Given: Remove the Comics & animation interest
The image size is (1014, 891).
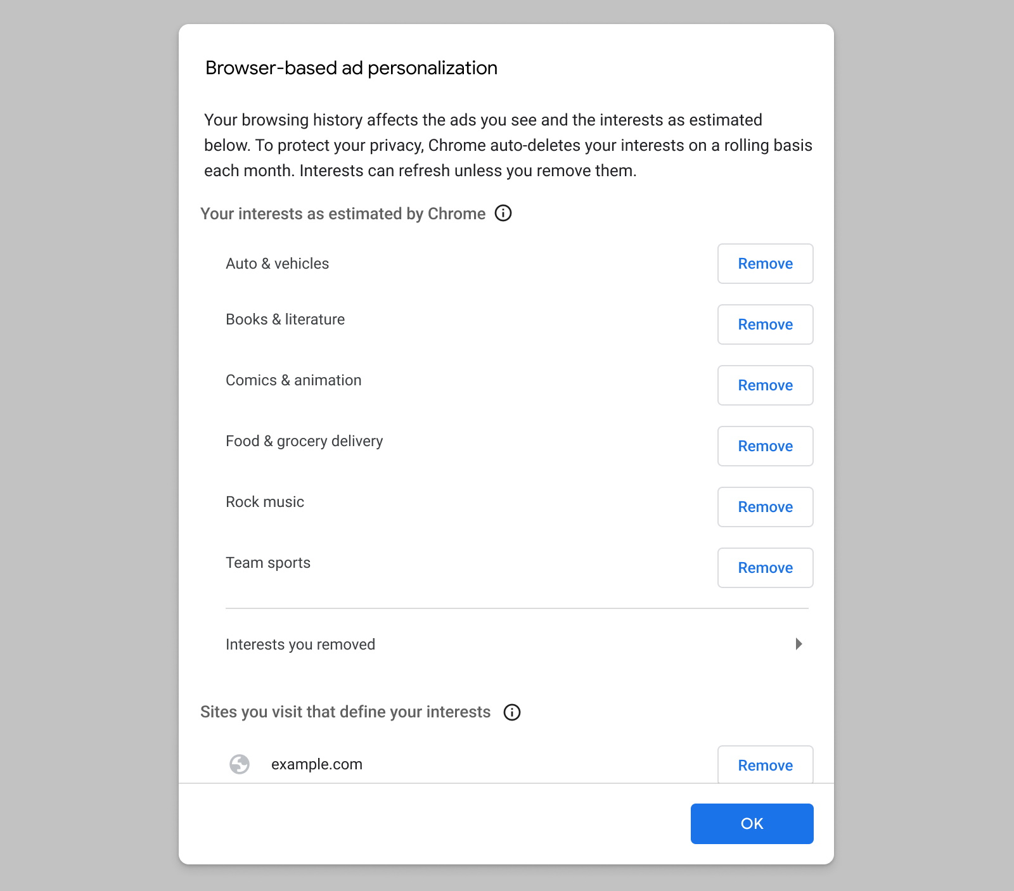Looking at the screenshot, I should pos(765,385).
